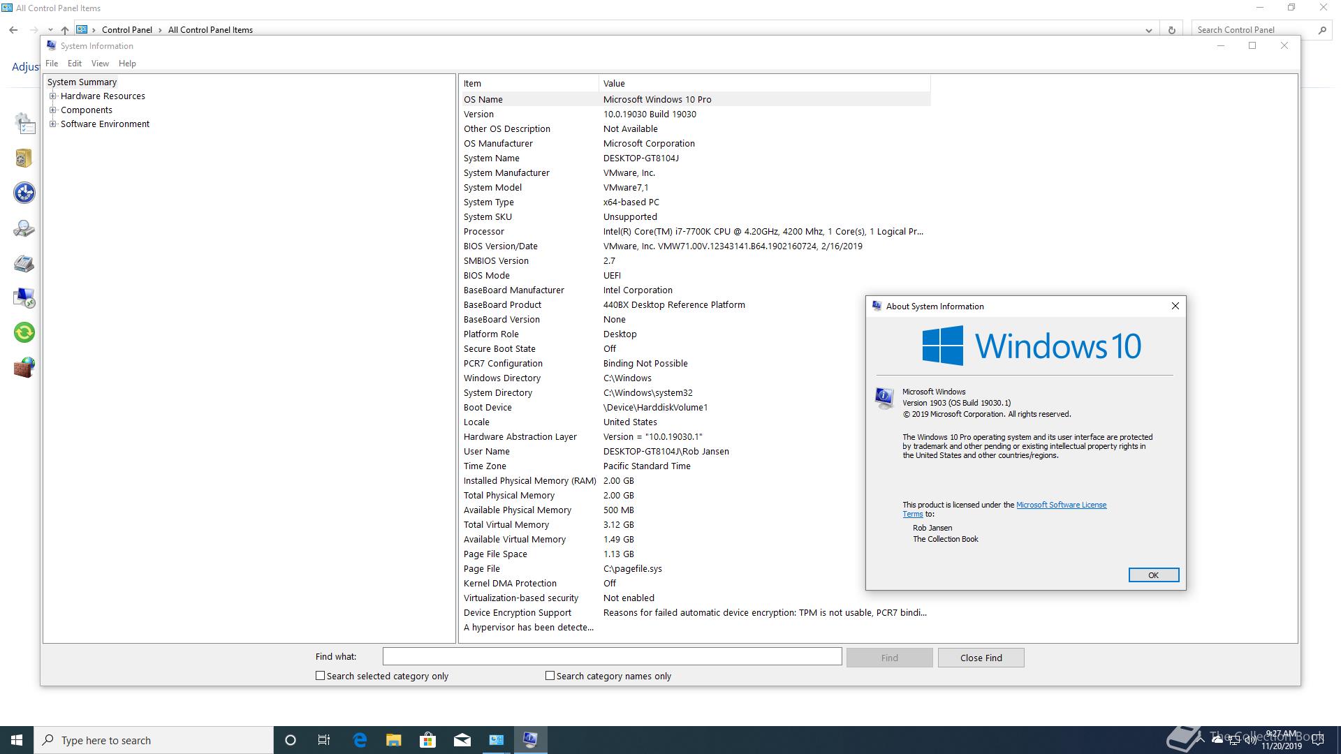Viewport: 1341px width, 754px height.
Task: Open the Action Center notification icon
Action: pos(1318,740)
